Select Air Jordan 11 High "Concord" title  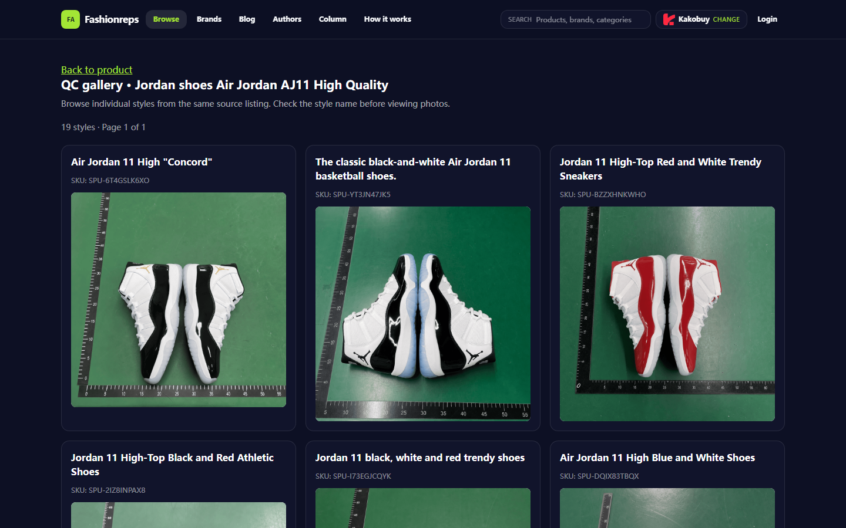[142, 162]
